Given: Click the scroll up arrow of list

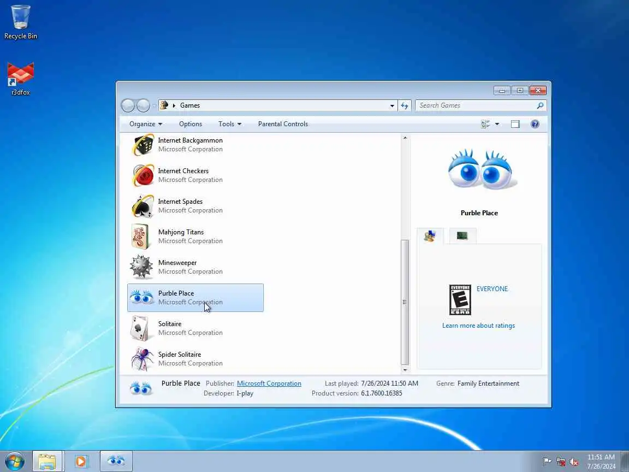Looking at the screenshot, I should click(x=405, y=138).
